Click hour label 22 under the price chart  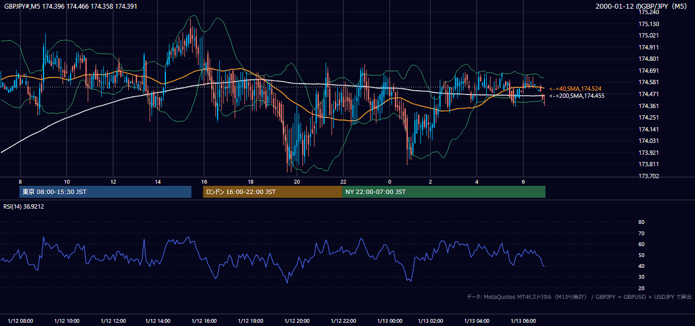tap(343, 181)
